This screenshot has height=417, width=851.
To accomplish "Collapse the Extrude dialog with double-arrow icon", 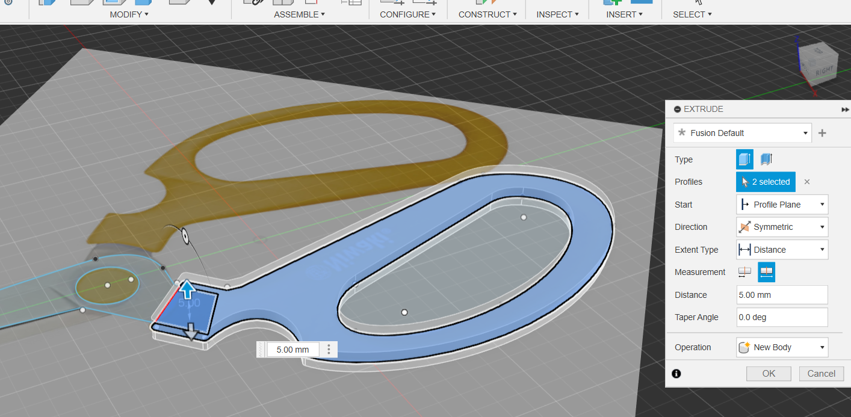I will tap(845, 110).
